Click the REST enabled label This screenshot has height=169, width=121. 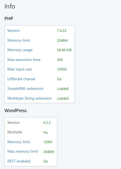19,161
